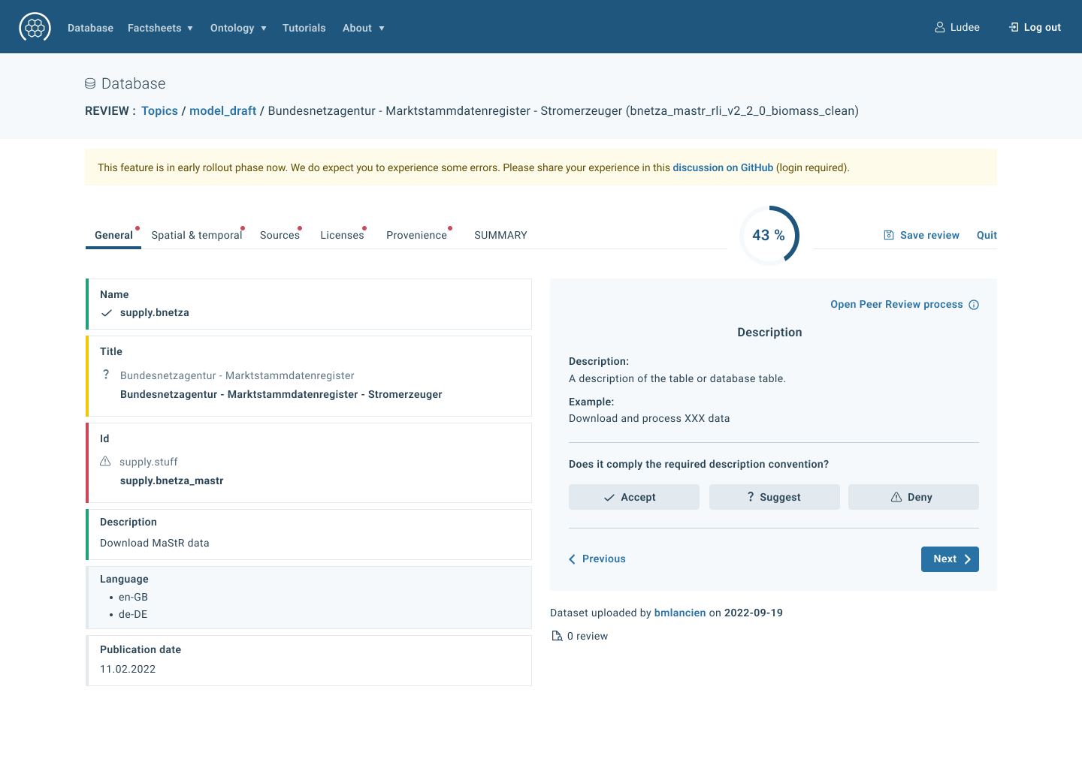Click the database icon next to Database heading
Screen dimensions: 1082x771
tap(91, 83)
